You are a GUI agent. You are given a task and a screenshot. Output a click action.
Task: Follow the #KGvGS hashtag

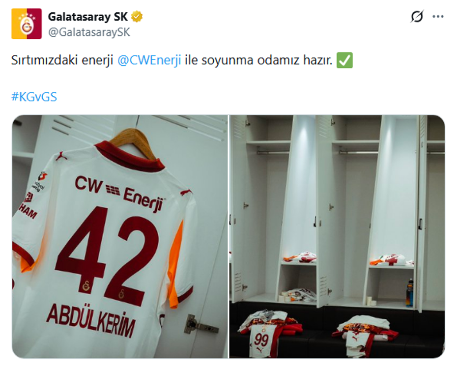(x=34, y=97)
